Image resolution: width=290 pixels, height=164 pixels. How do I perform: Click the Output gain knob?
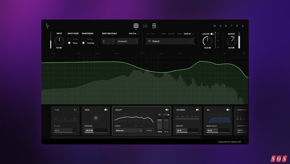231,41
